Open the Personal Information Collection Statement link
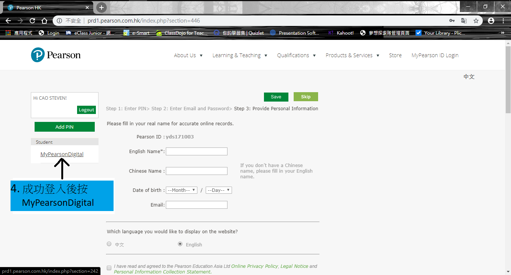The width and height of the screenshot is (511, 275). click(x=162, y=272)
